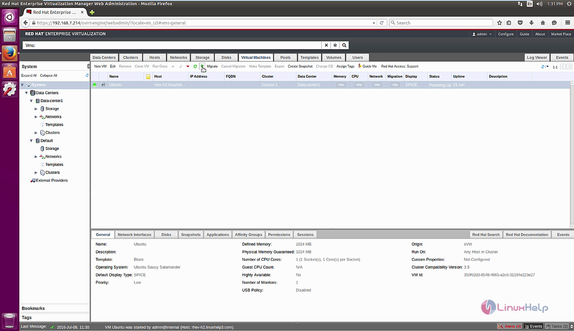Switch to the Storage tab

pos(202,57)
